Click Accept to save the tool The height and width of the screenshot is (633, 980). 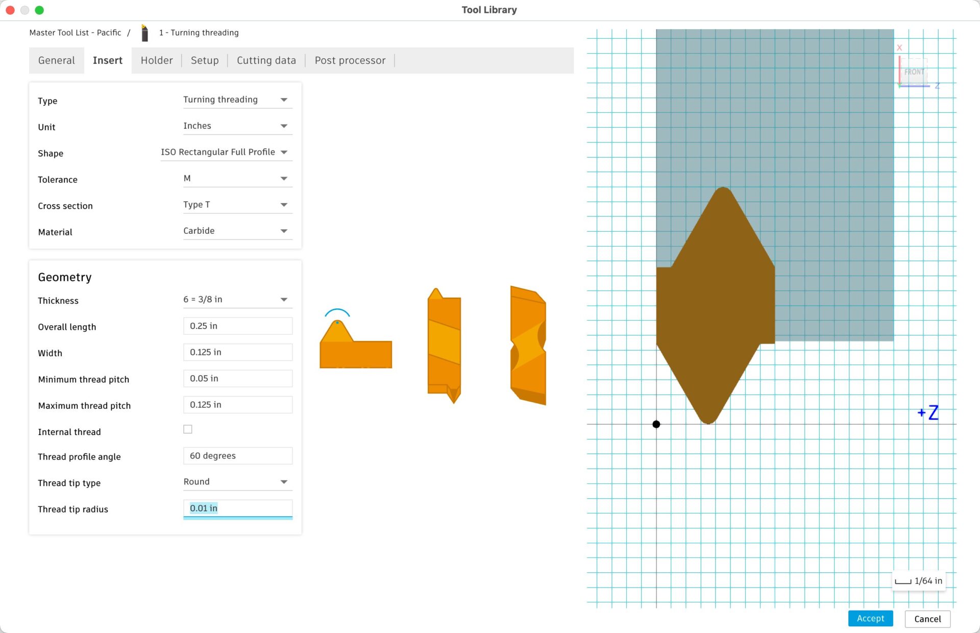point(870,618)
